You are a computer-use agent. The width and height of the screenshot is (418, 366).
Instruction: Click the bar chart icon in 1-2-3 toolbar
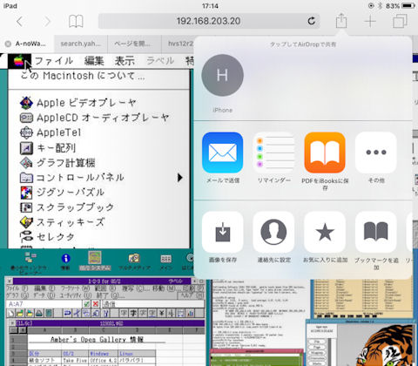tap(191, 313)
